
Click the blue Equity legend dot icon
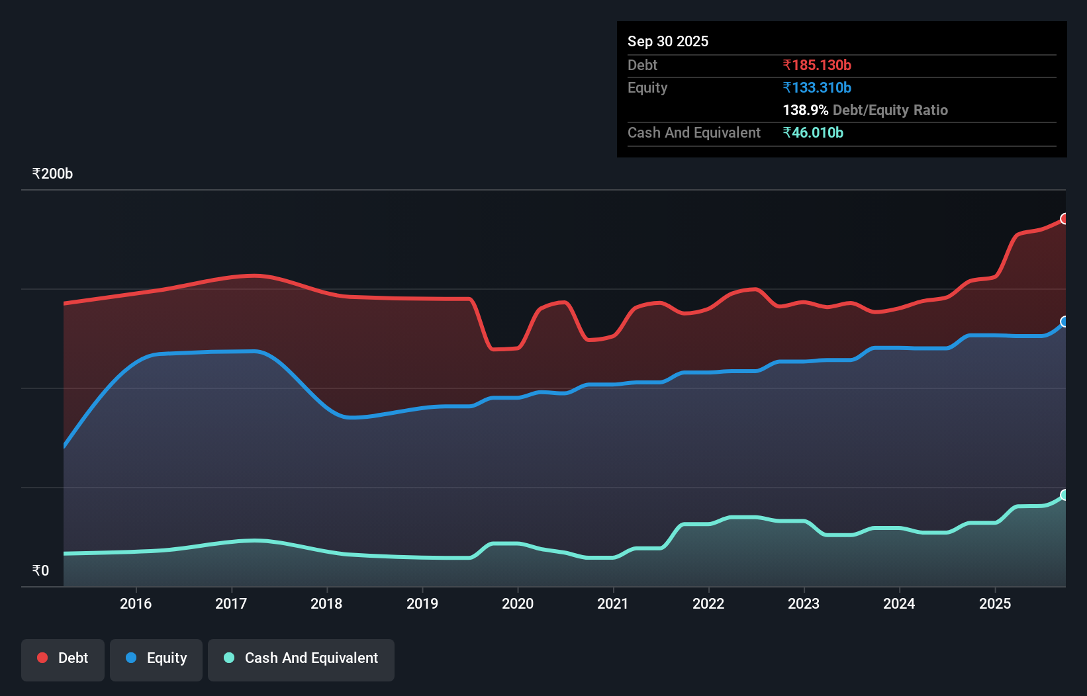[x=130, y=658]
